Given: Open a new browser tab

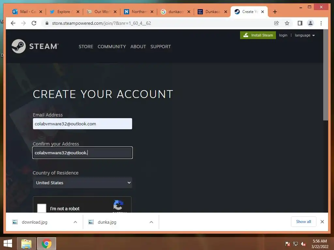Looking at the screenshot, I should (275, 12).
